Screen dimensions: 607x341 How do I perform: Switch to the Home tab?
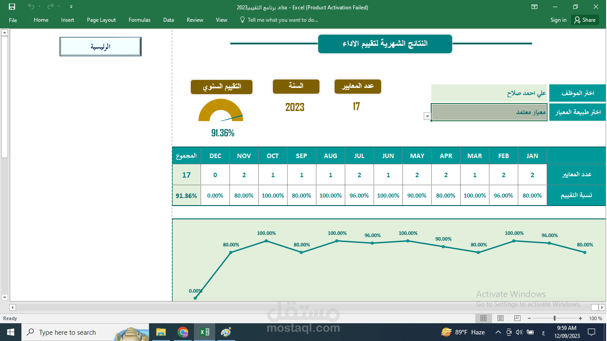point(41,20)
